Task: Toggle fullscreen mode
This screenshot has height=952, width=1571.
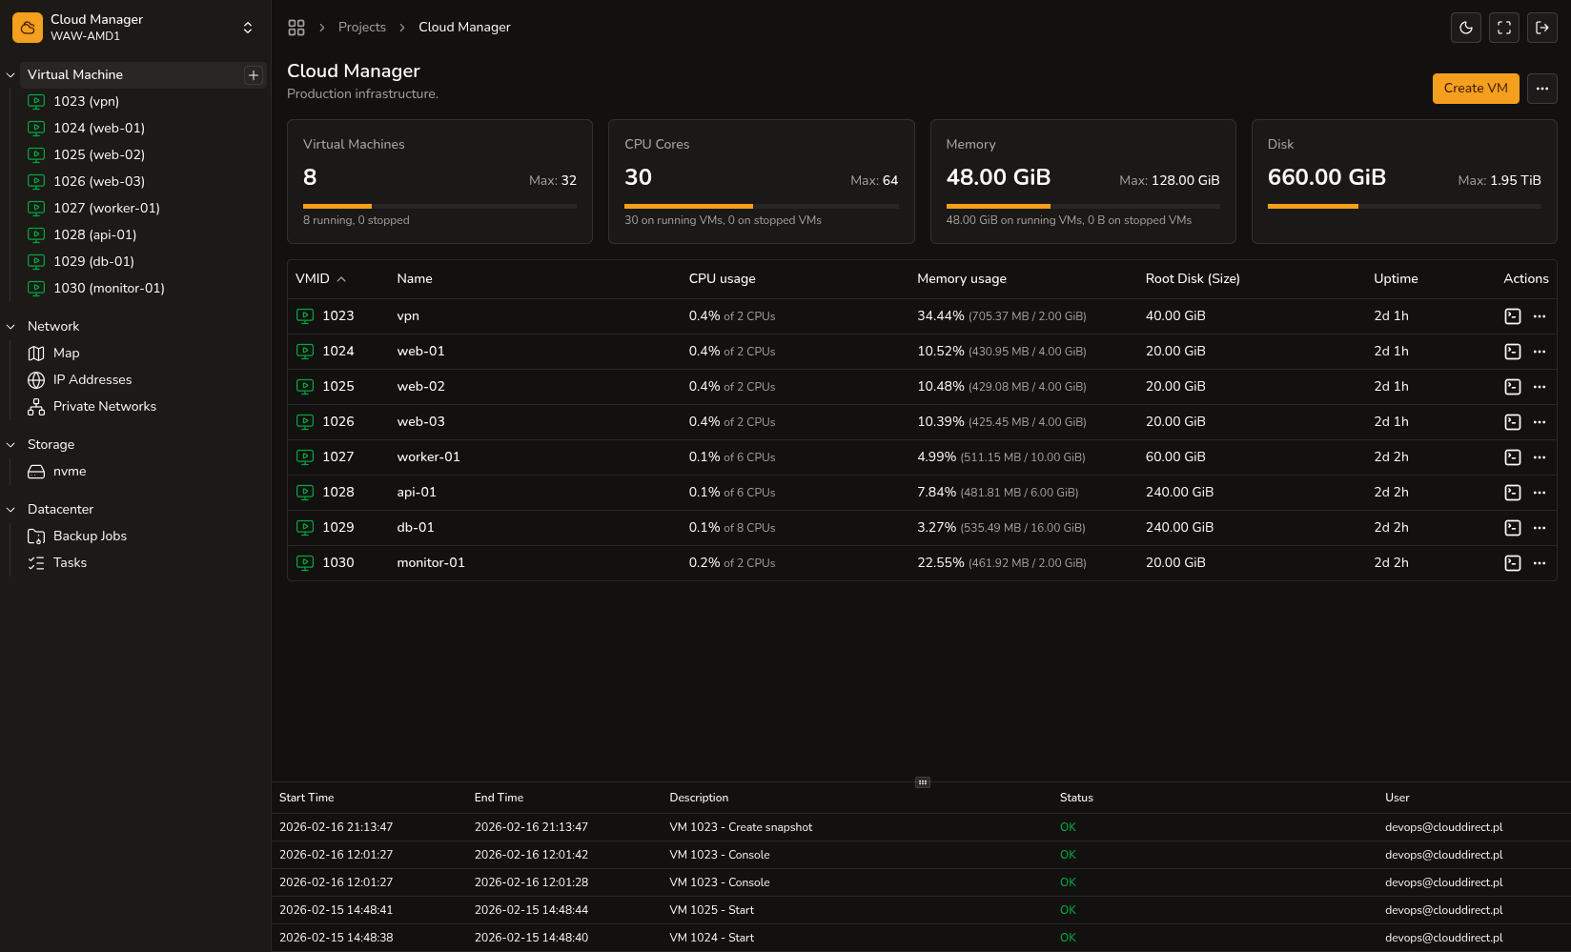Action: click(1503, 28)
